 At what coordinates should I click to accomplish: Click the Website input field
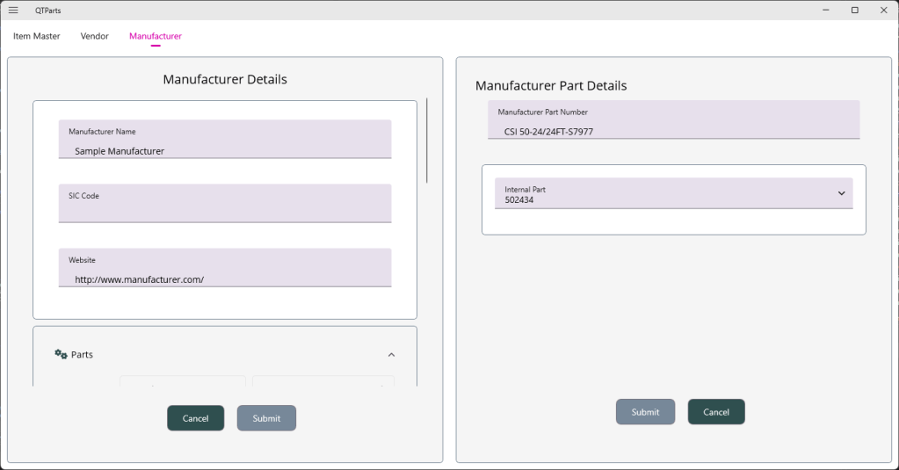(225, 279)
